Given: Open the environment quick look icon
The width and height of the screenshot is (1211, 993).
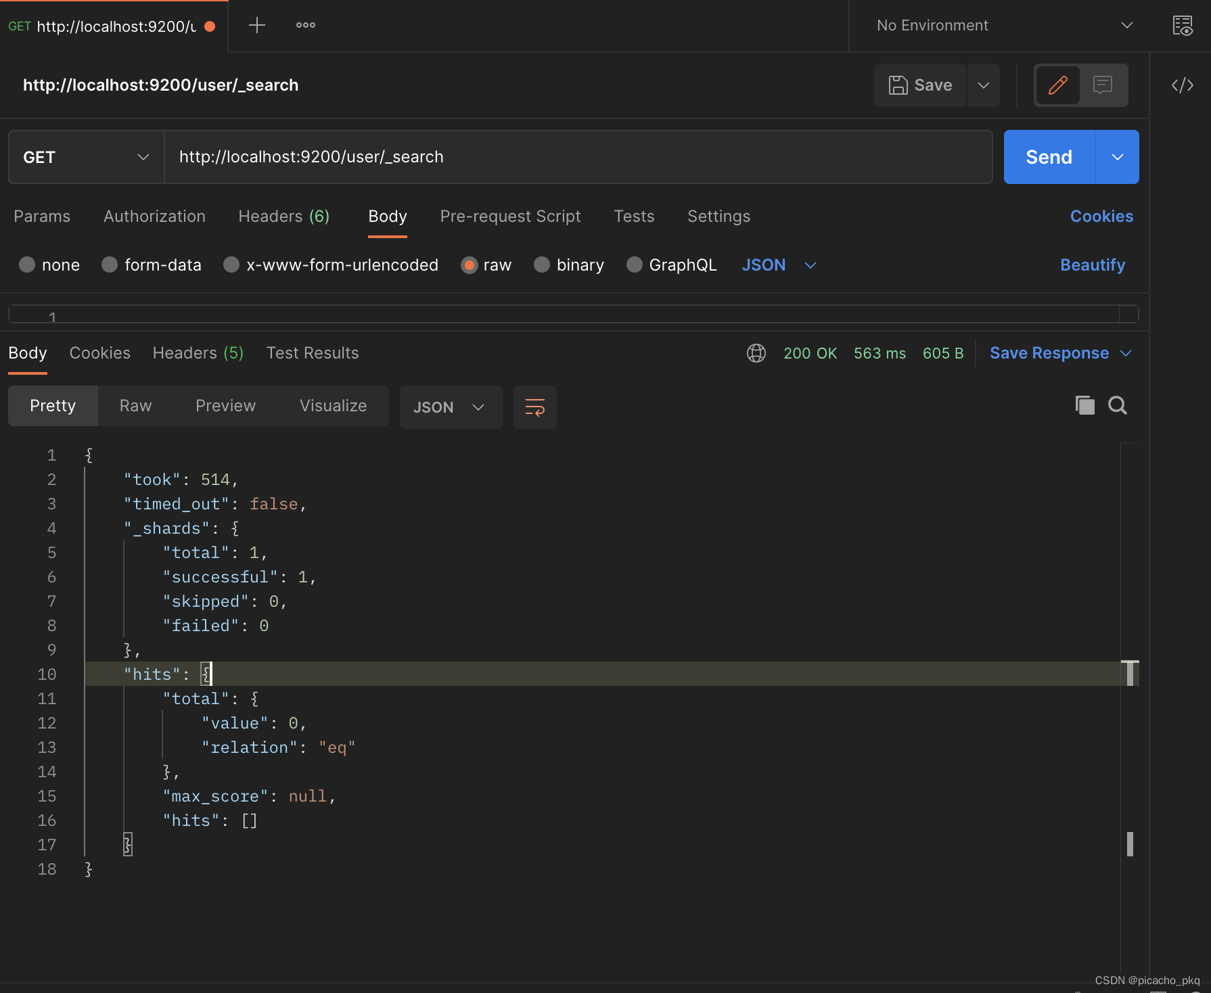Looking at the screenshot, I should [x=1183, y=26].
